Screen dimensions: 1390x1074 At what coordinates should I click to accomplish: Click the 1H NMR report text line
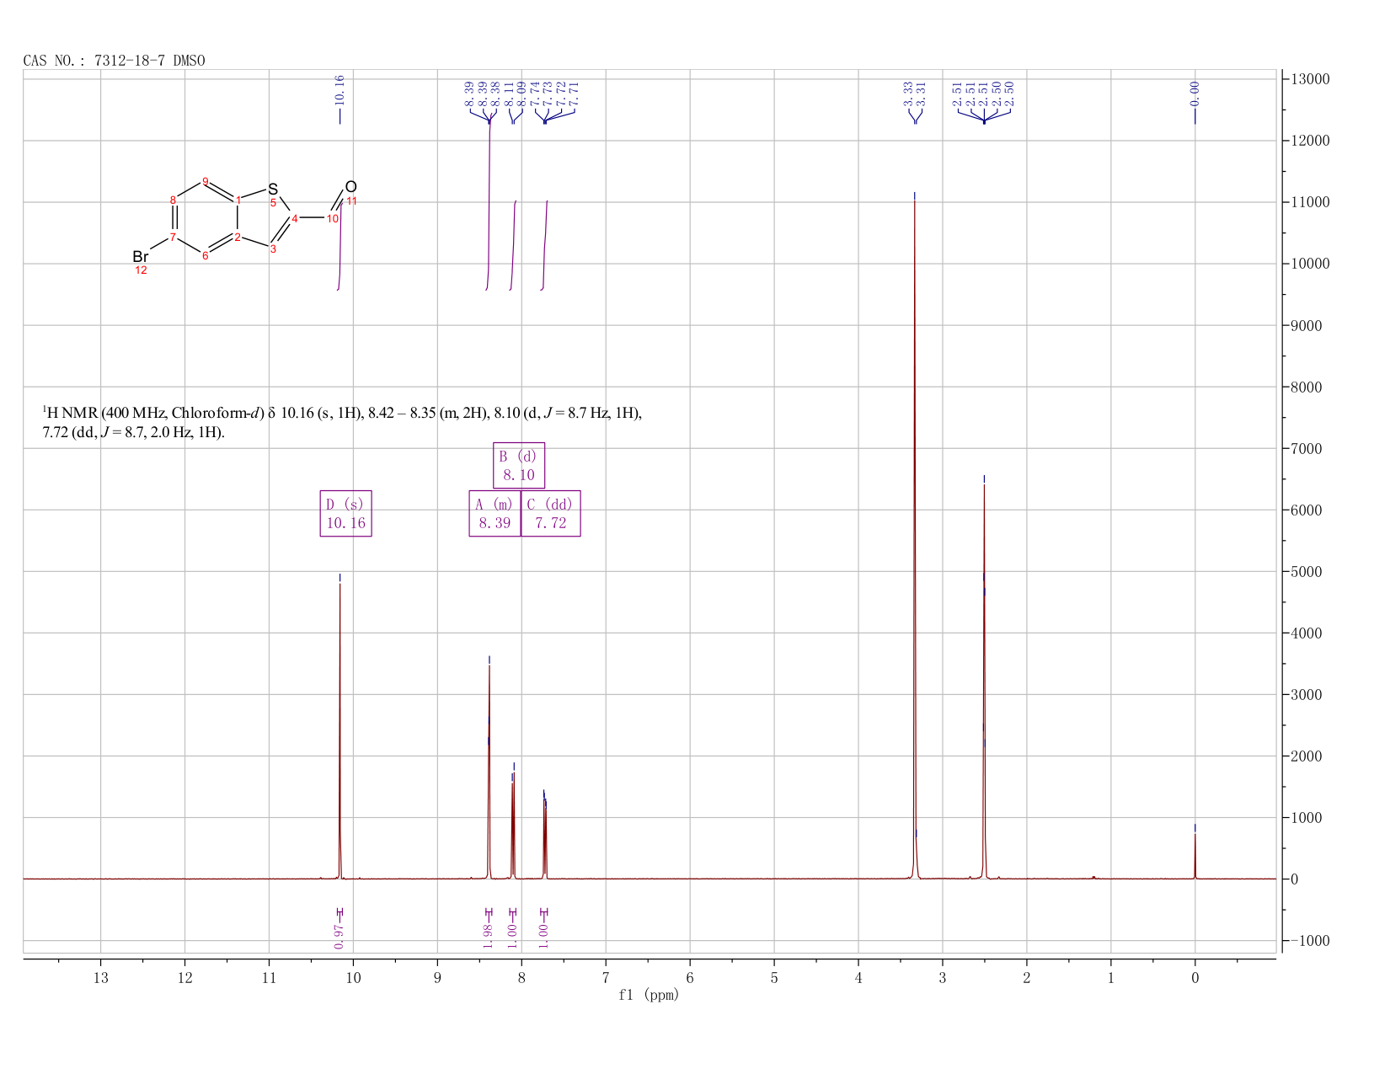(x=342, y=423)
